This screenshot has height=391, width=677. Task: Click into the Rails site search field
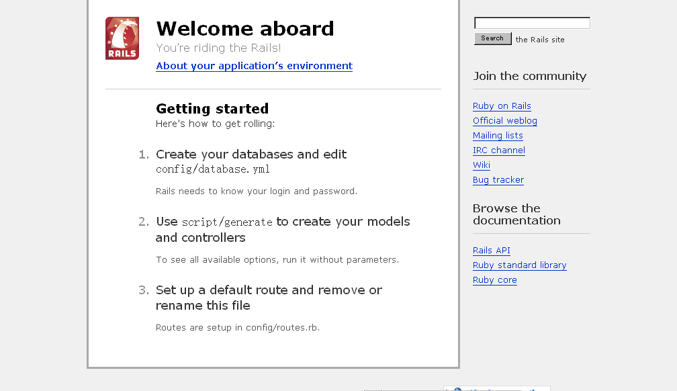pyautogui.click(x=532, y=23)
